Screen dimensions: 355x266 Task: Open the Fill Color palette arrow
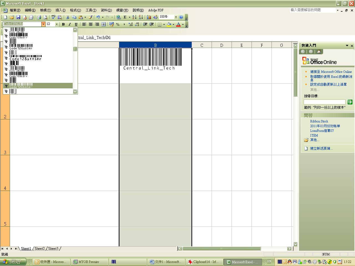tap(173, 24)
